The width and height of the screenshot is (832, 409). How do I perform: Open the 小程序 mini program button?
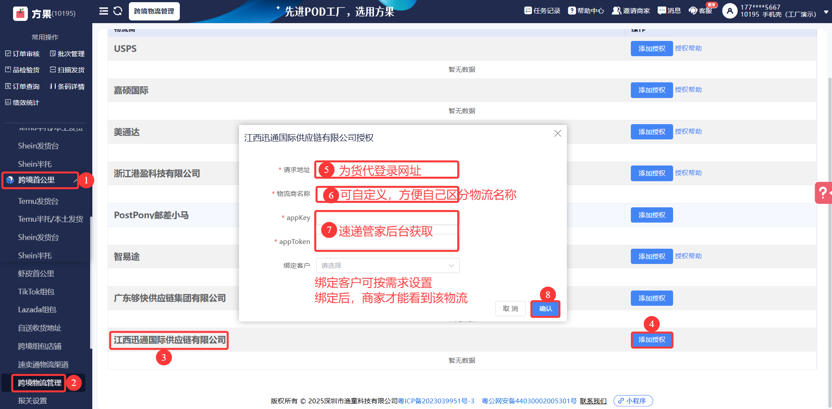coord(633,401)
